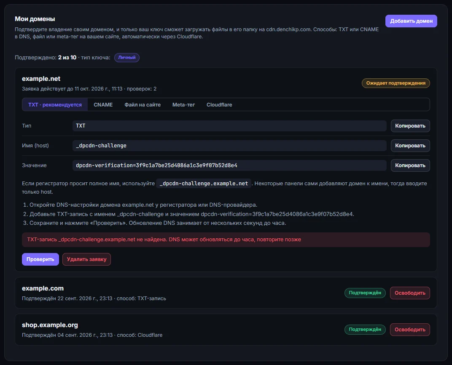Click the "Мои домены" heading
The image size is (452, 365).
35,19
